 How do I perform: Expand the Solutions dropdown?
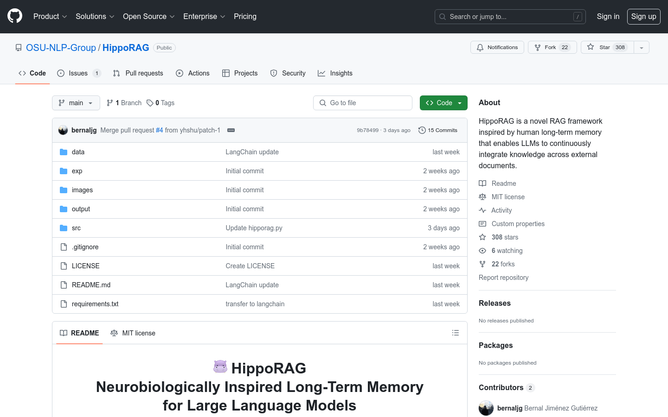[x=95, y=16]
